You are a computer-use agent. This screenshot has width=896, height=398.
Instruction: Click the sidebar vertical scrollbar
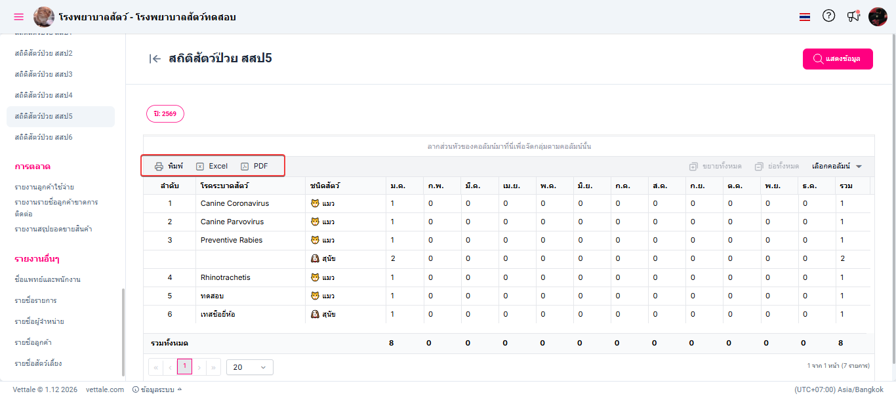pos(123,331)
